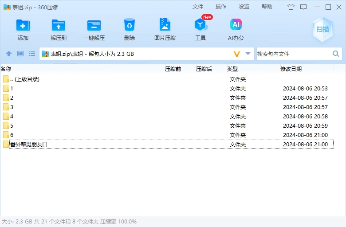Image resolution: width=346 pixels, height=227 pixels.
Task: Click the 一键解压 one-click extract icon
Action: tap(94, 26)
